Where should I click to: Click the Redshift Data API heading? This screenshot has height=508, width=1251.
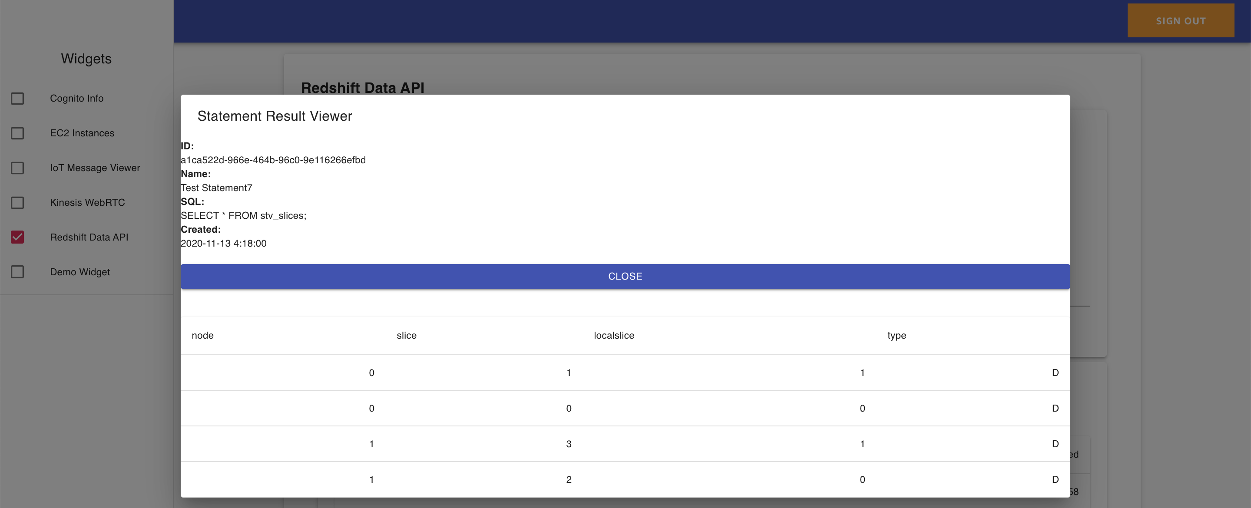(362, 87)
